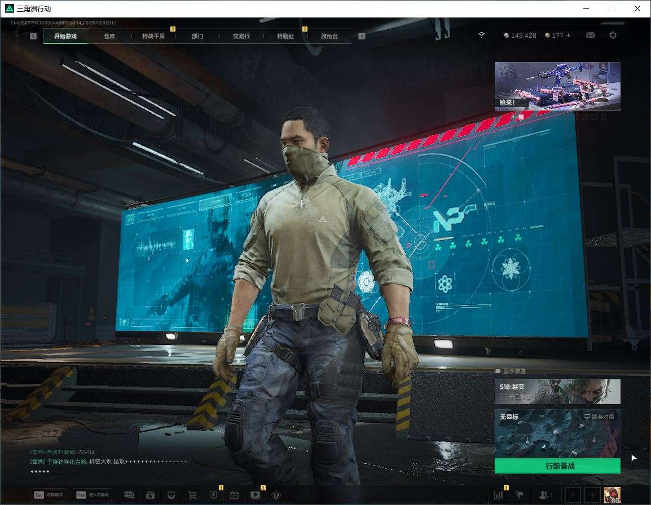
Task: Invite teammate to first empty slot
Action: coord(573,495)
